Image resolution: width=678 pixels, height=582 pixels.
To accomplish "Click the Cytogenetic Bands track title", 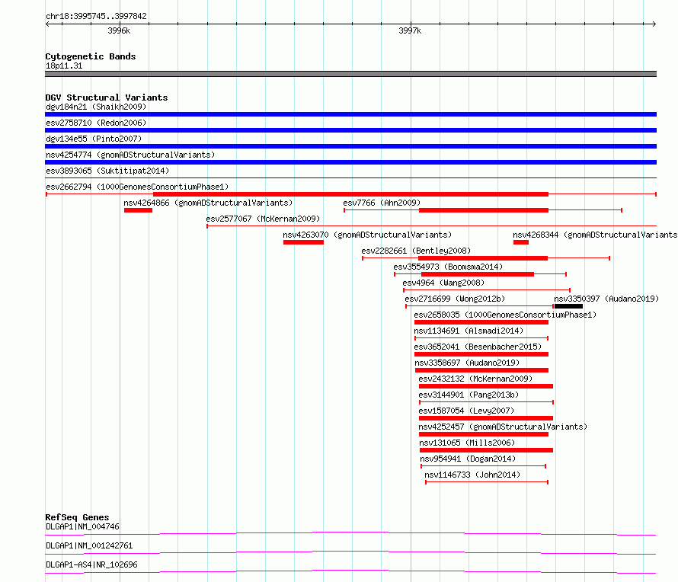I will pos(91,56).
